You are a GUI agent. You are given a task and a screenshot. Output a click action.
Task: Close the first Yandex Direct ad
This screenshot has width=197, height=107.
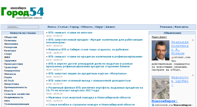tap(193, 40)
